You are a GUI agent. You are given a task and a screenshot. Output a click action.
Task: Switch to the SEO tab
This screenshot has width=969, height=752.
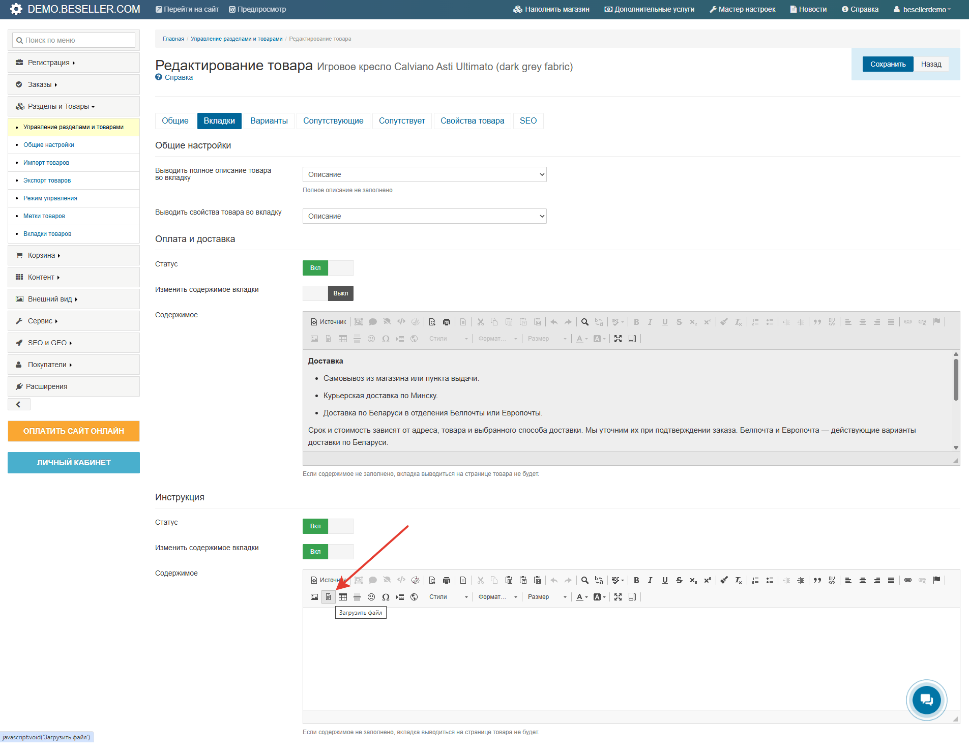click(528, 121)
